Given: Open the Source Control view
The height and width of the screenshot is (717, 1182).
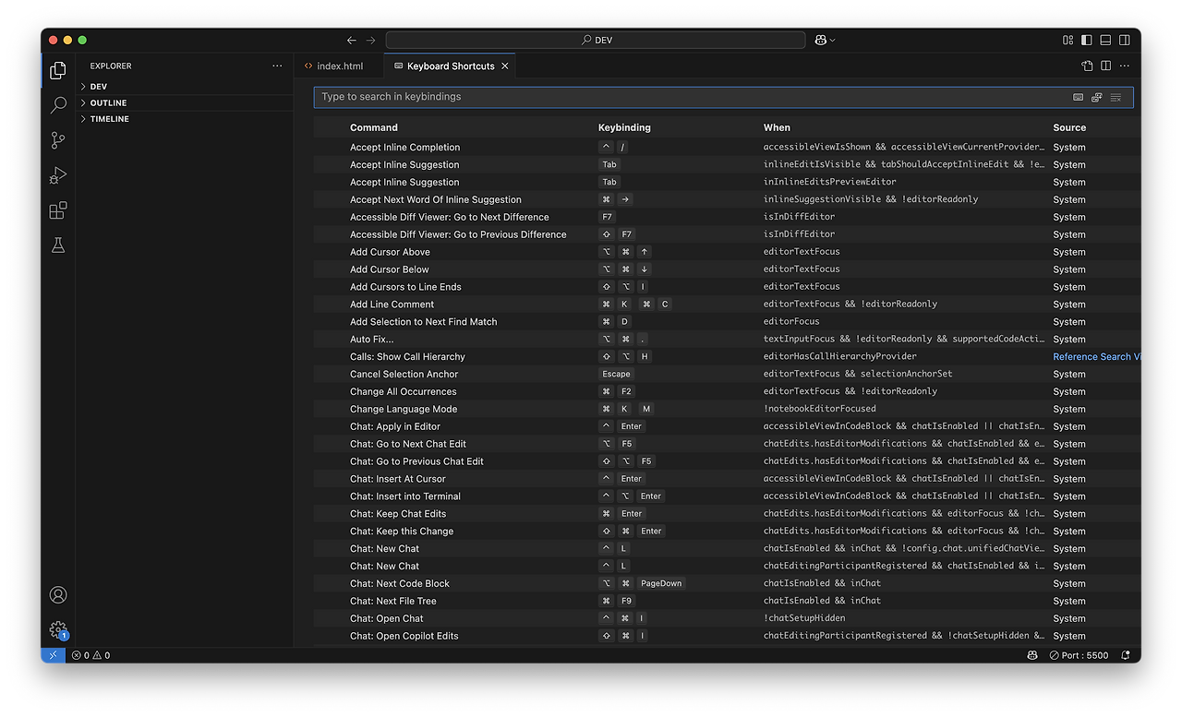Looking at the screenshot, I should (58, 139).
